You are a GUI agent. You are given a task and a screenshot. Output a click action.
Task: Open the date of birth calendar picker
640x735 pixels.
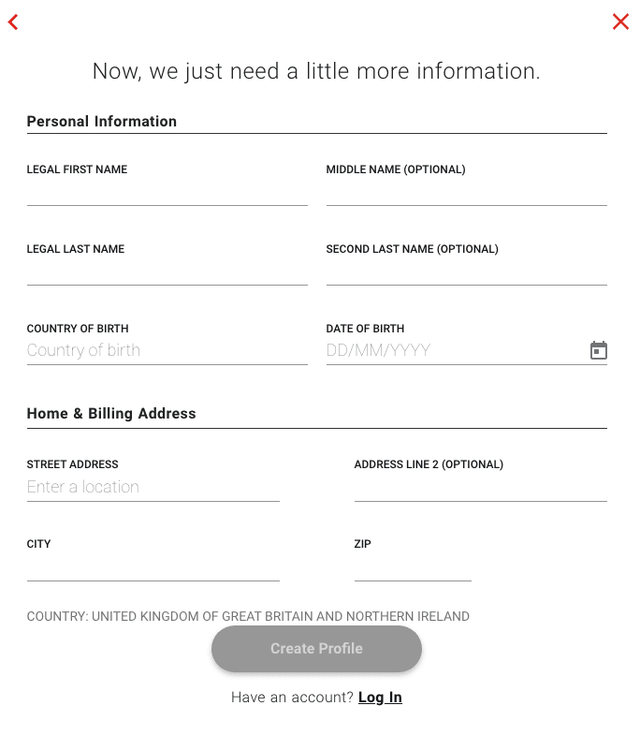coord(599,351)
